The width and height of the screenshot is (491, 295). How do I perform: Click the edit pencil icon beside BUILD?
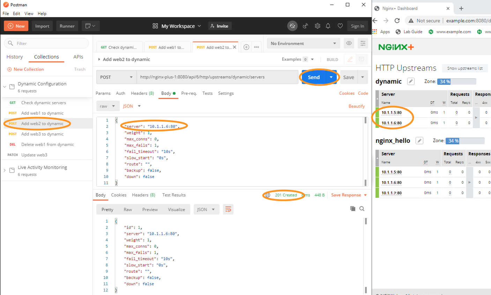pos(350,59)
